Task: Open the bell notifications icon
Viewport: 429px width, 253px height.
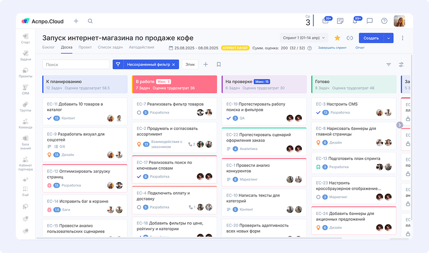Action: coord(355,21)
